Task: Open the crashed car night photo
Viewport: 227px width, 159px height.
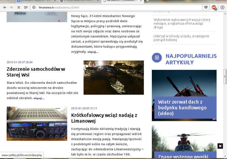Action: tap(114, 78)
